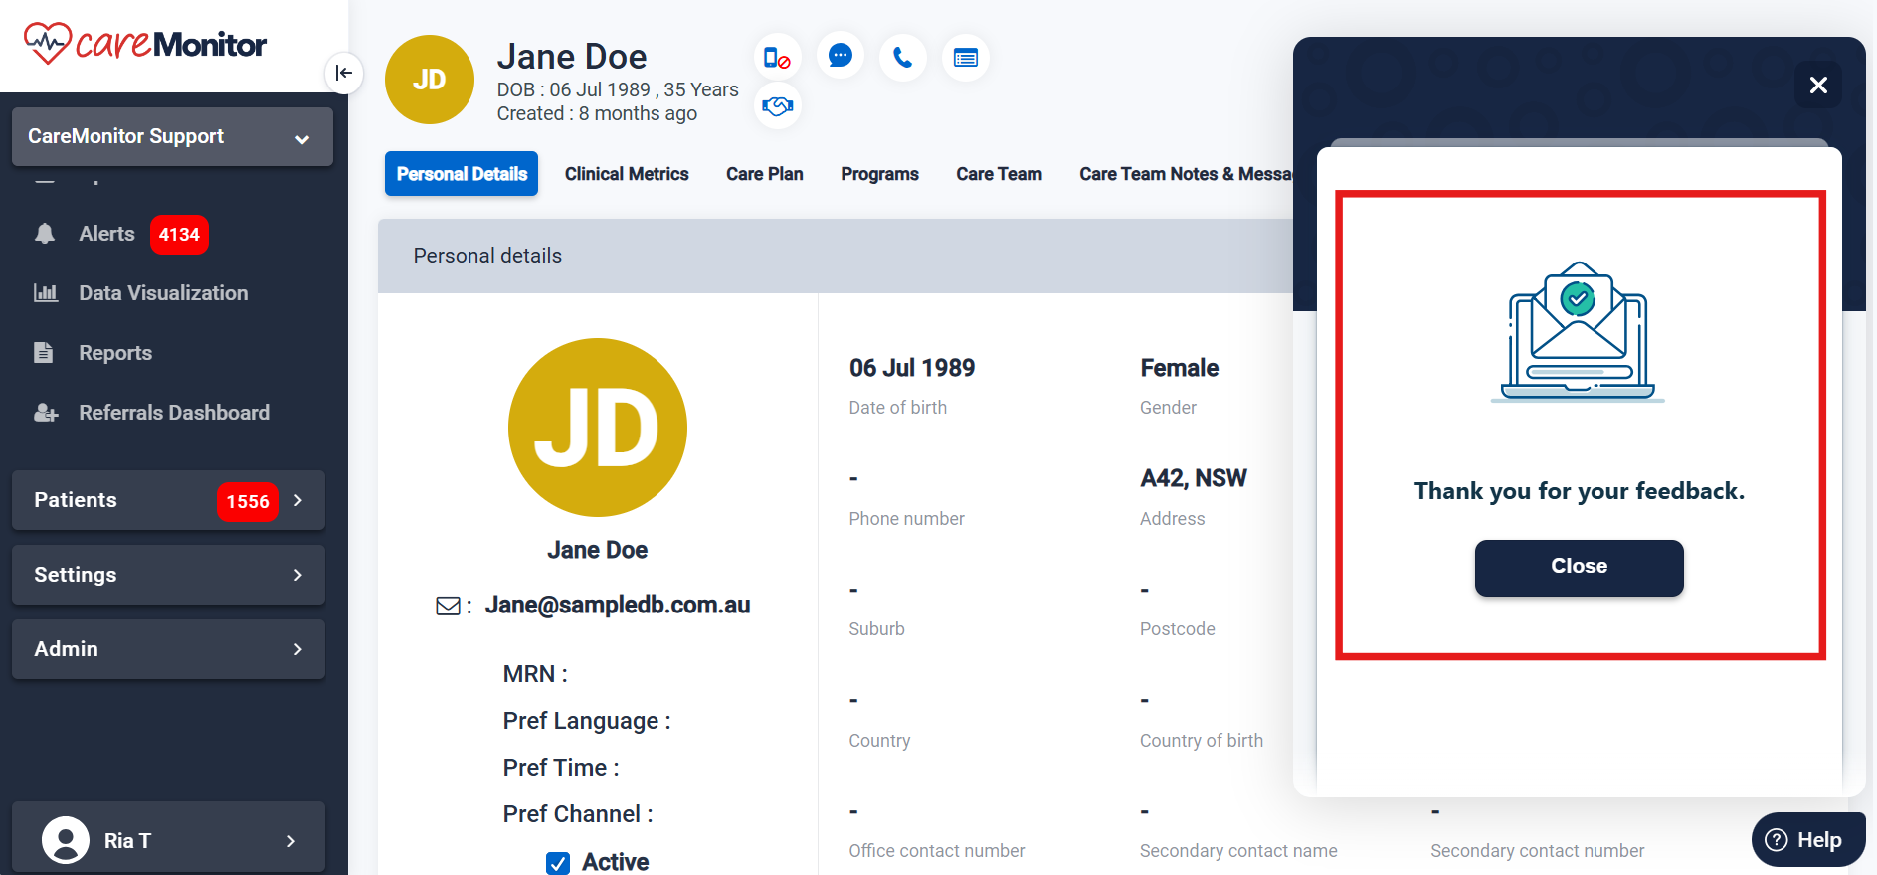Open the form list icon
Viewport: 1877px width, 875px height.
pyautogui.click(x=965, y=58)
